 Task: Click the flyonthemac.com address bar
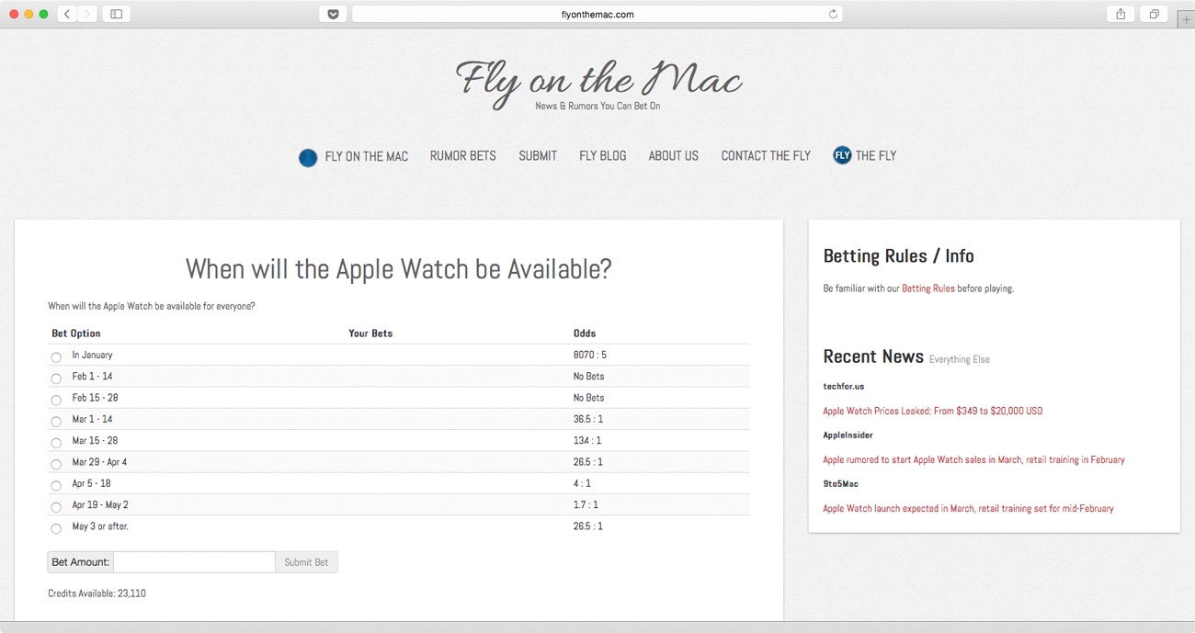[597, 14]
